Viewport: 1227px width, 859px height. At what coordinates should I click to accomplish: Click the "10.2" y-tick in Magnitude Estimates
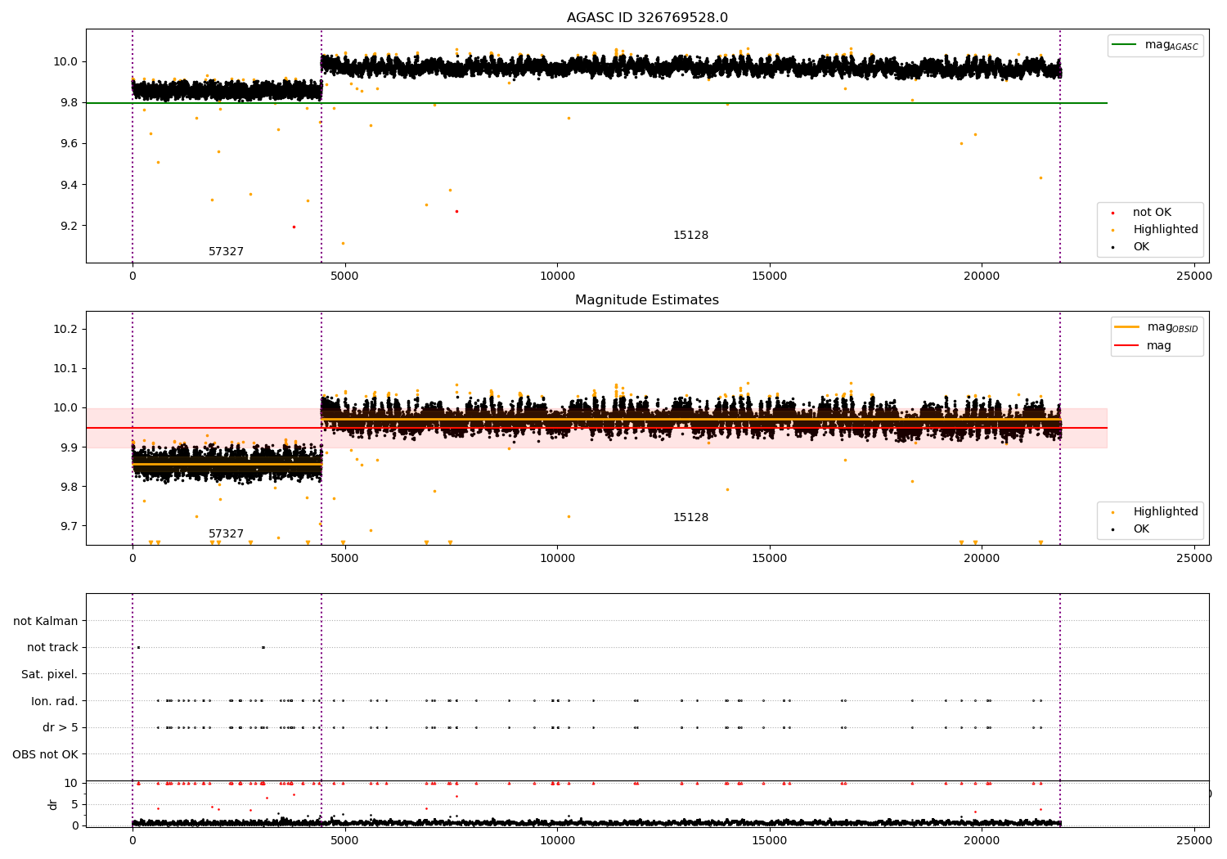(x=66, y=330)
